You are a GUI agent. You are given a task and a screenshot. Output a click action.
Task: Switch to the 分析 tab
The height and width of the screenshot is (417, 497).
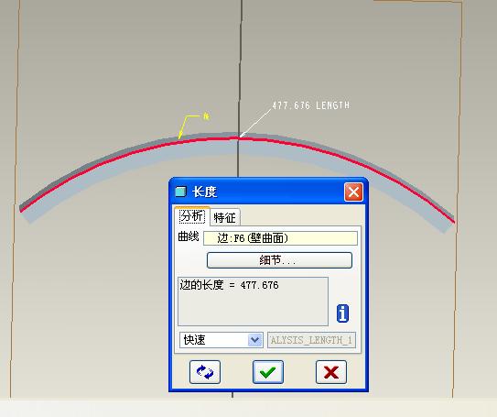pos(192,216)
